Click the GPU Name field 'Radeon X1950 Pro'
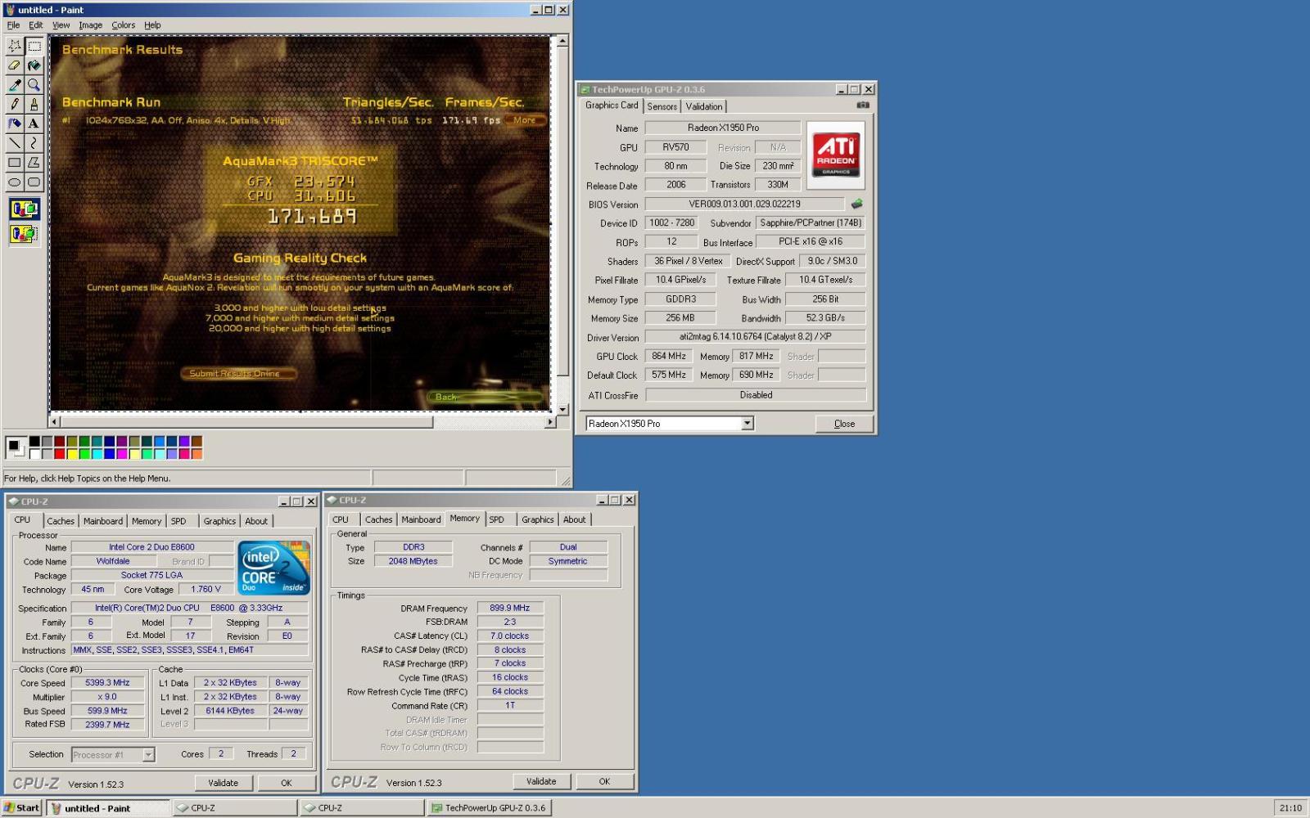This screenshot has height=818, width=1310. 723,128
